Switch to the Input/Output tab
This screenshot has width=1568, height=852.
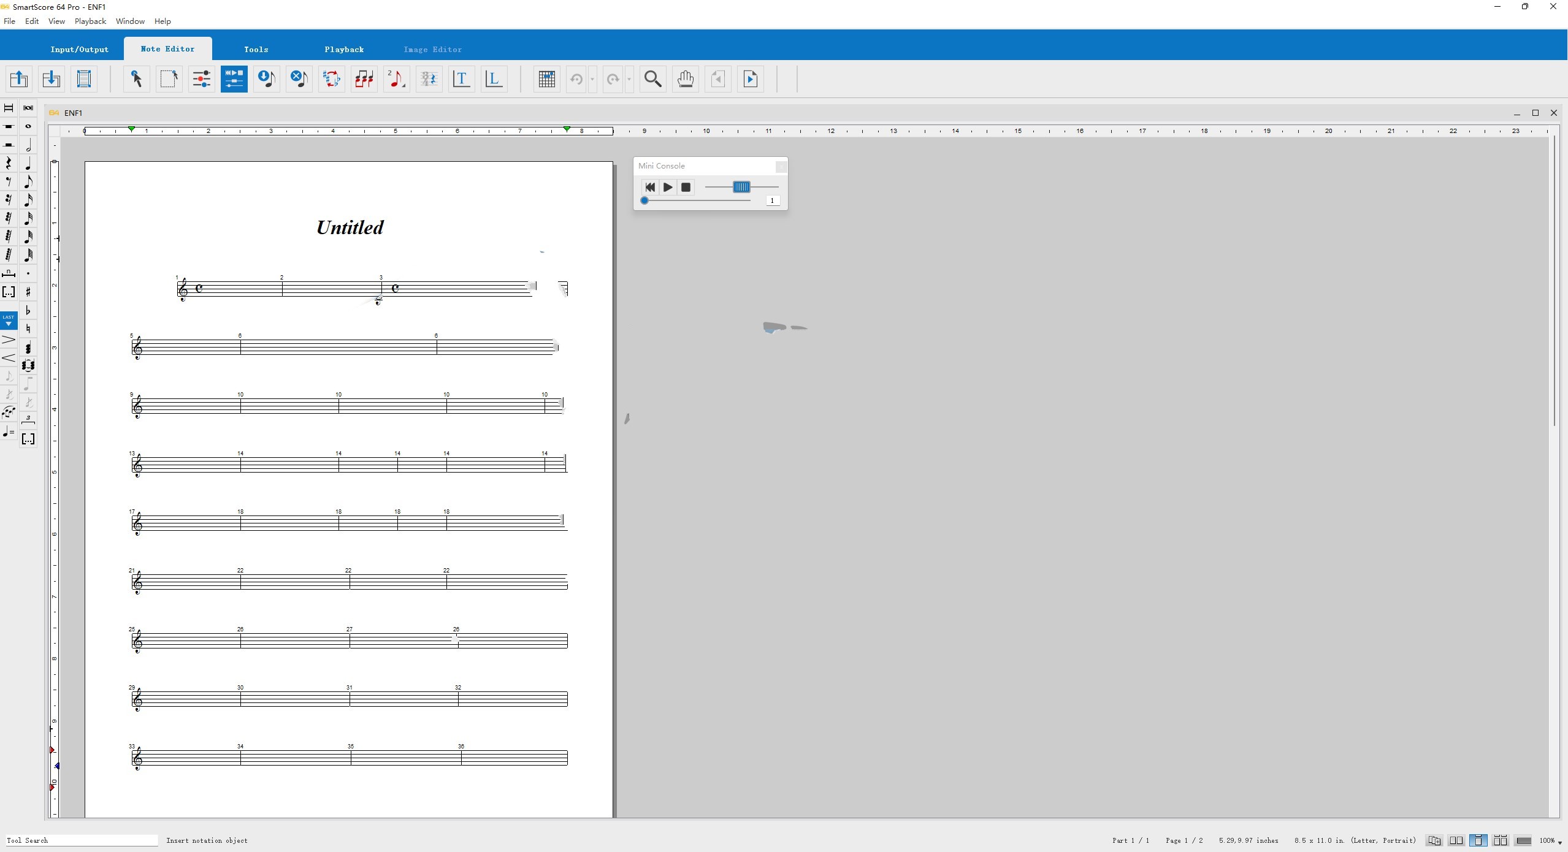[79, 49]
